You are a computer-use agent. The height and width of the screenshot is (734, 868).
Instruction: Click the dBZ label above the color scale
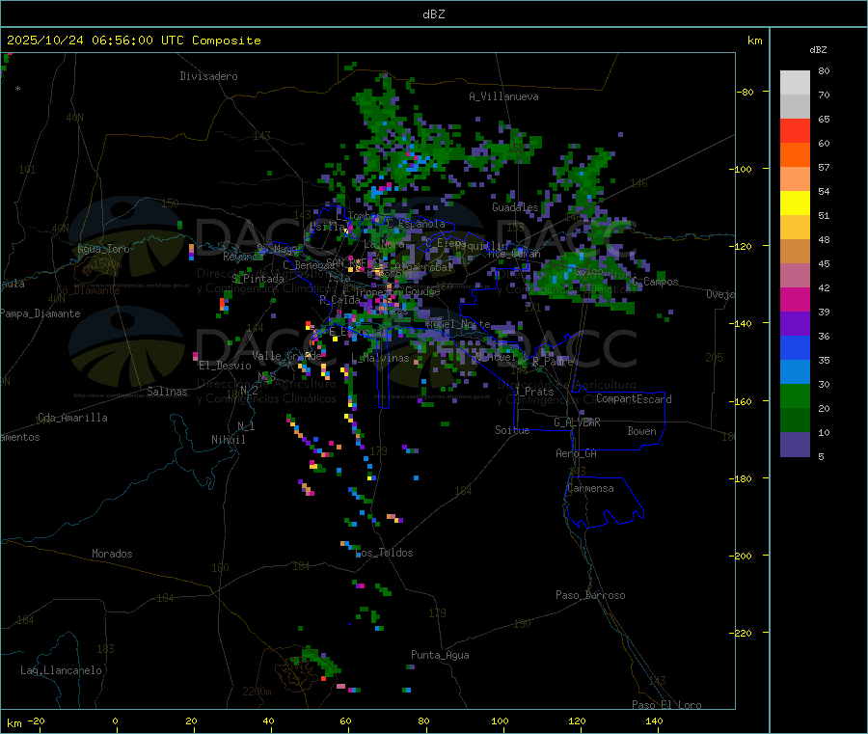tap(818, 50)
